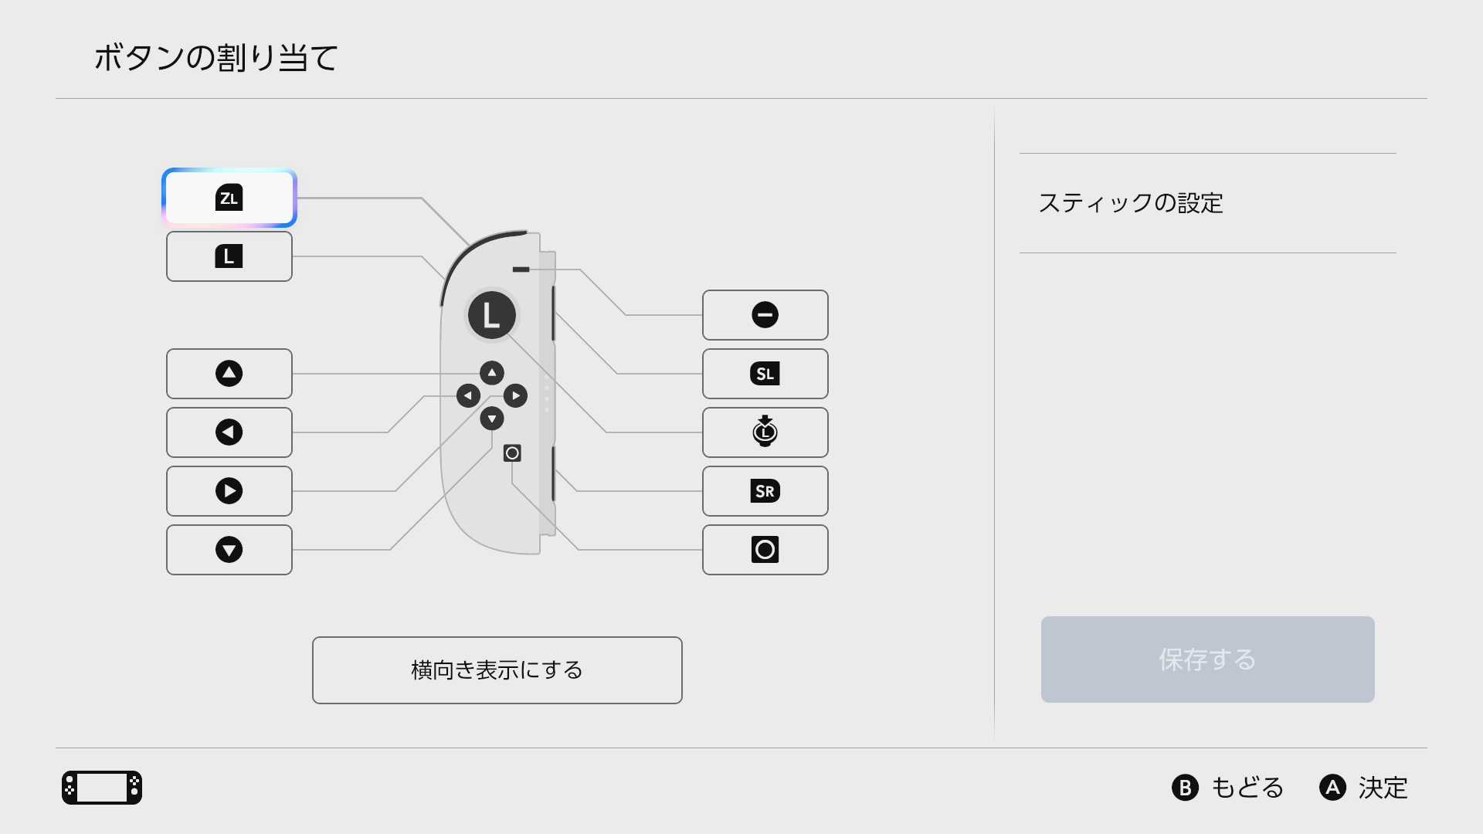Screen dimensions: 1483x834
Task: Open the D-pad Left assignment
Action: (229, 432)
